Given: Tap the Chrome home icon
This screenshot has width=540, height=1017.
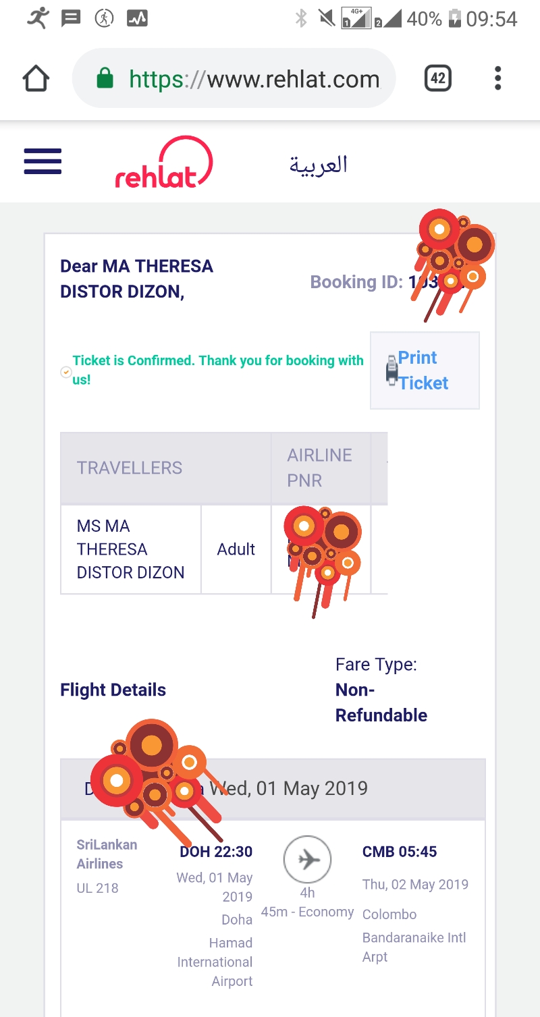Looking at the screenshot, I should click(36, 79).
